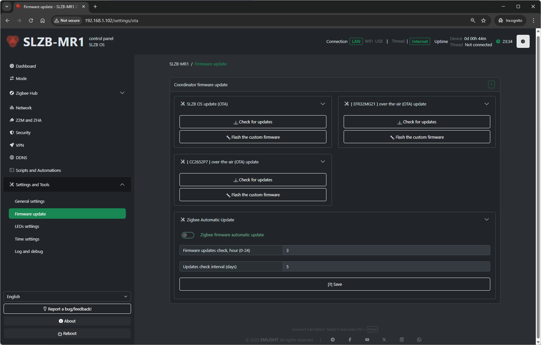Collapse the SLZB OS update section
The height and width of the screenshot is (345, 541).
[323, 104]
